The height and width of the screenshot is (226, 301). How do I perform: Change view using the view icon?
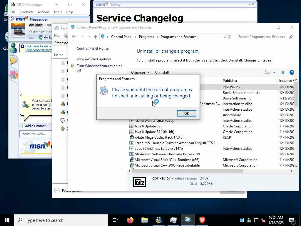pos(267,72)
